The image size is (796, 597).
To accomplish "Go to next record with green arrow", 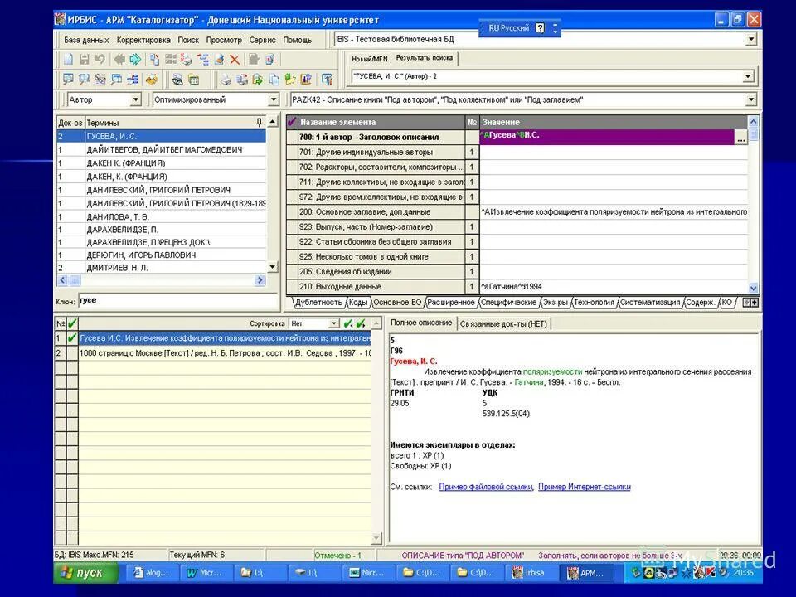I will point(135,60).
